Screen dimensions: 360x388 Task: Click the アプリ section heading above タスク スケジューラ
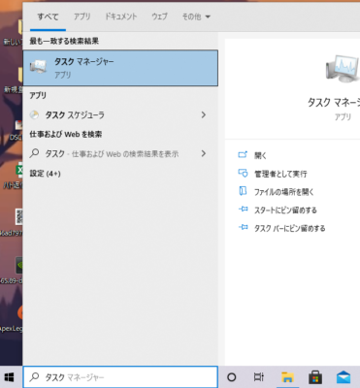pos(38,95)
